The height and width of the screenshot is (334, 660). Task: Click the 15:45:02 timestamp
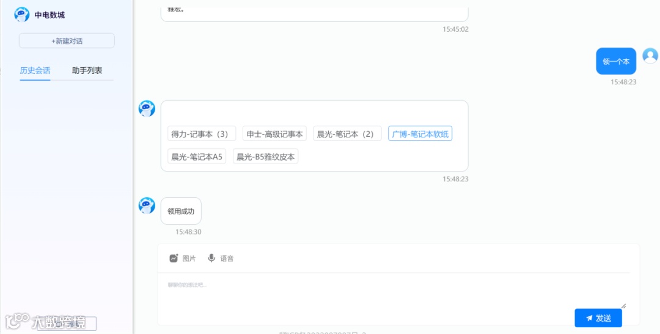click(455, 29)
